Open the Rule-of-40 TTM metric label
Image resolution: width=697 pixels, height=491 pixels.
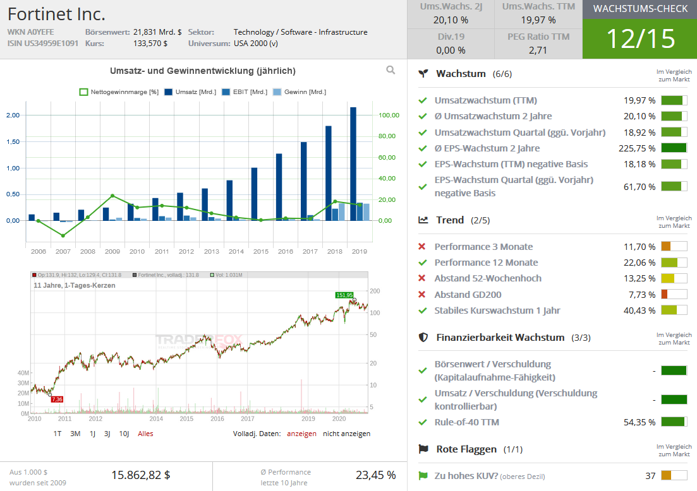[467, 422]
